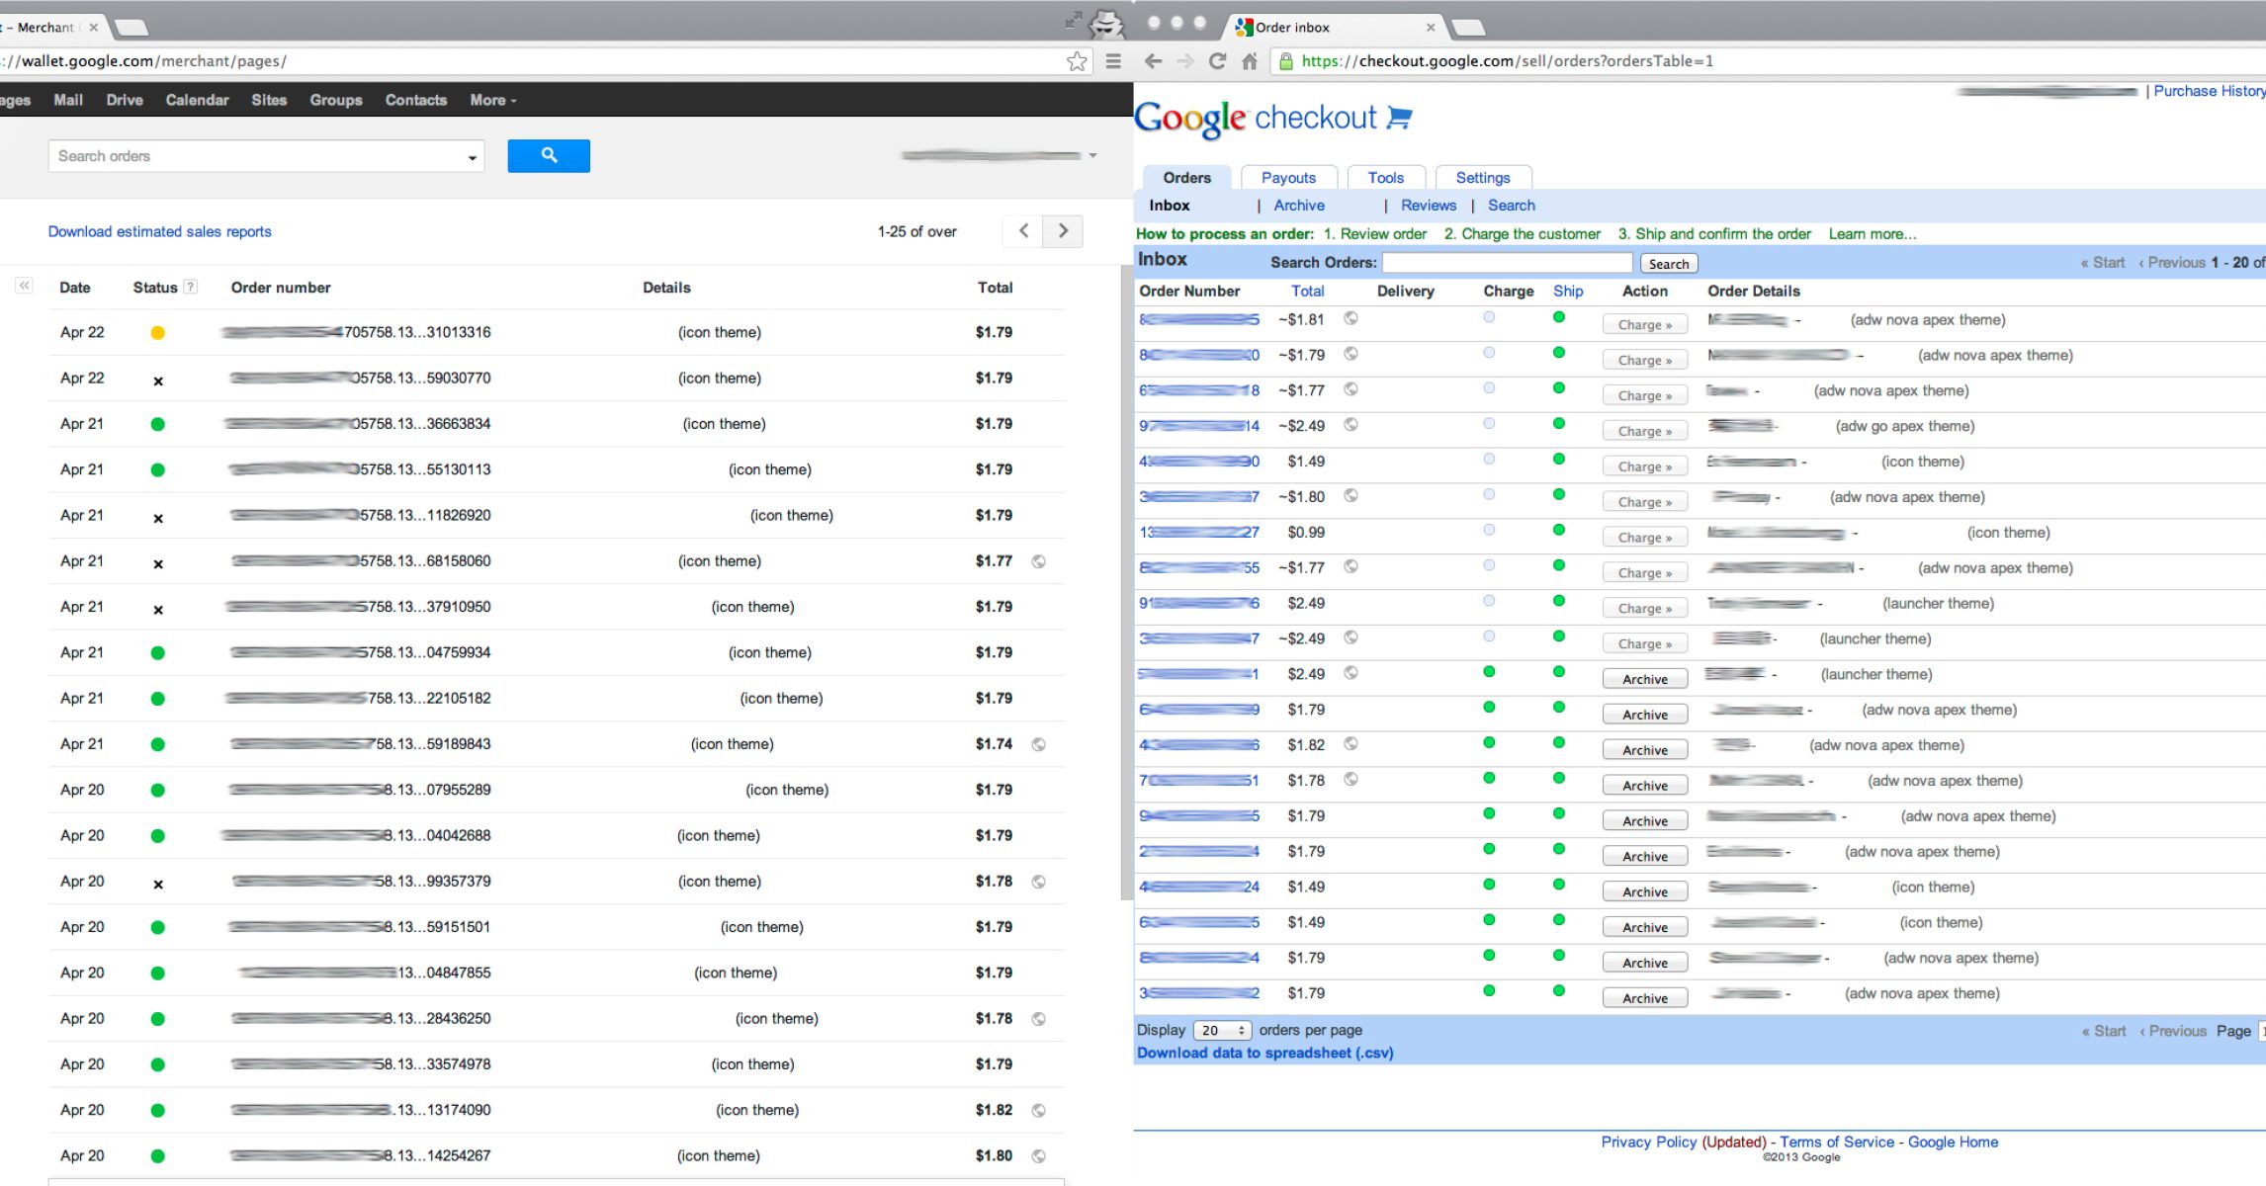Click the browser reload icon
This screenshot has width=2266, height=1186.
click(1217, 61)
